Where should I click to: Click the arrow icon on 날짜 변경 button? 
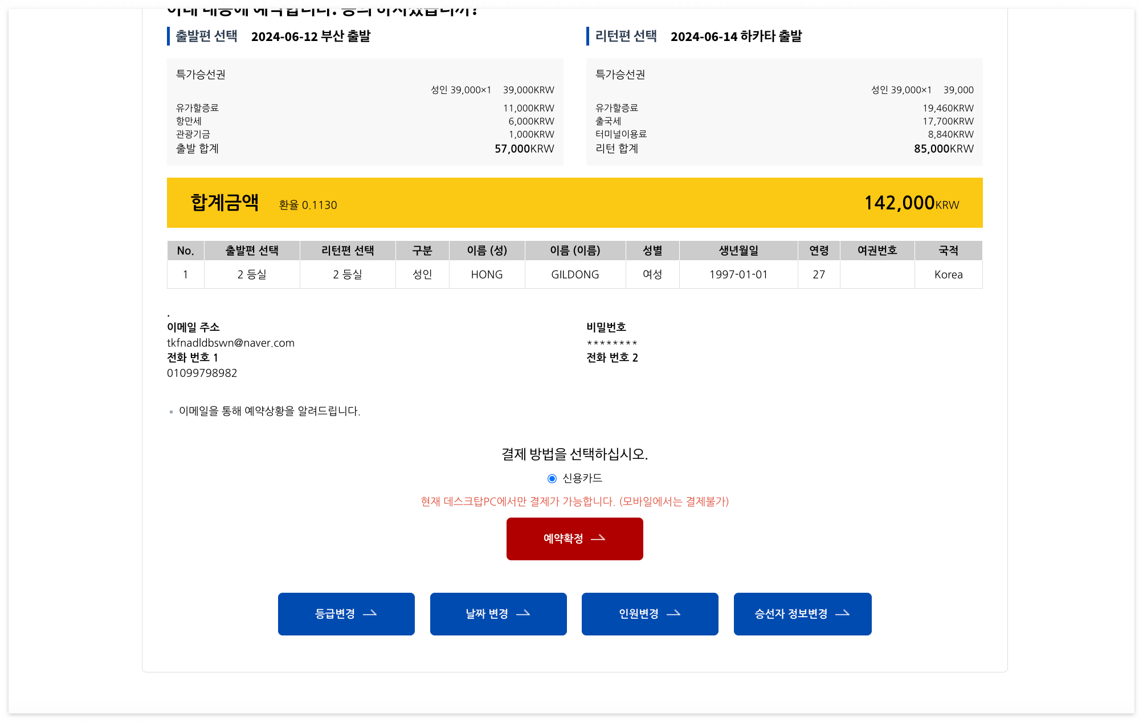pyautogui.click(x=524, y=614)
